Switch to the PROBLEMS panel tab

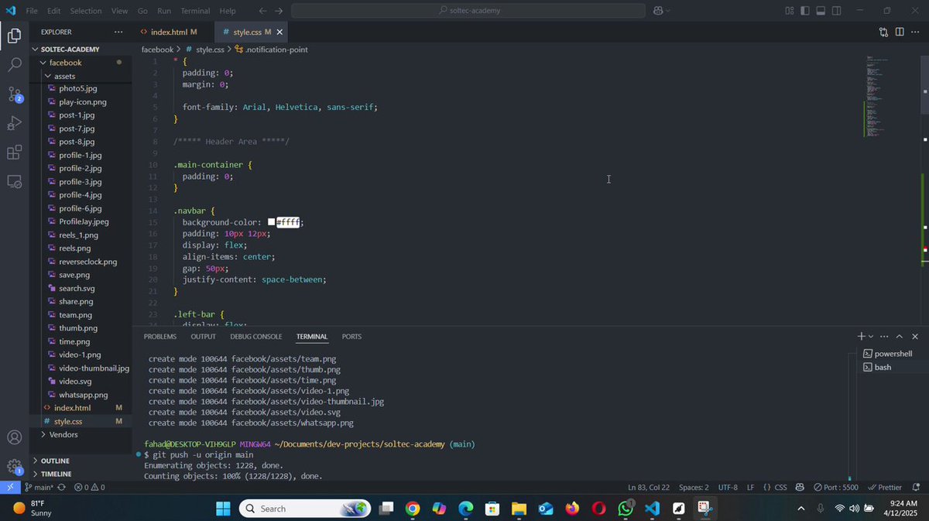(x=160, y=337)
